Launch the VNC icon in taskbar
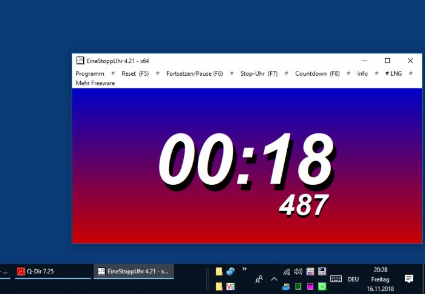This screenshot has width=425, height=294. (230, 286)
